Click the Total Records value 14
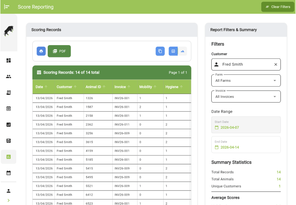Image resolution: width=296 pixels, height=205 pixels. [279, 172]
